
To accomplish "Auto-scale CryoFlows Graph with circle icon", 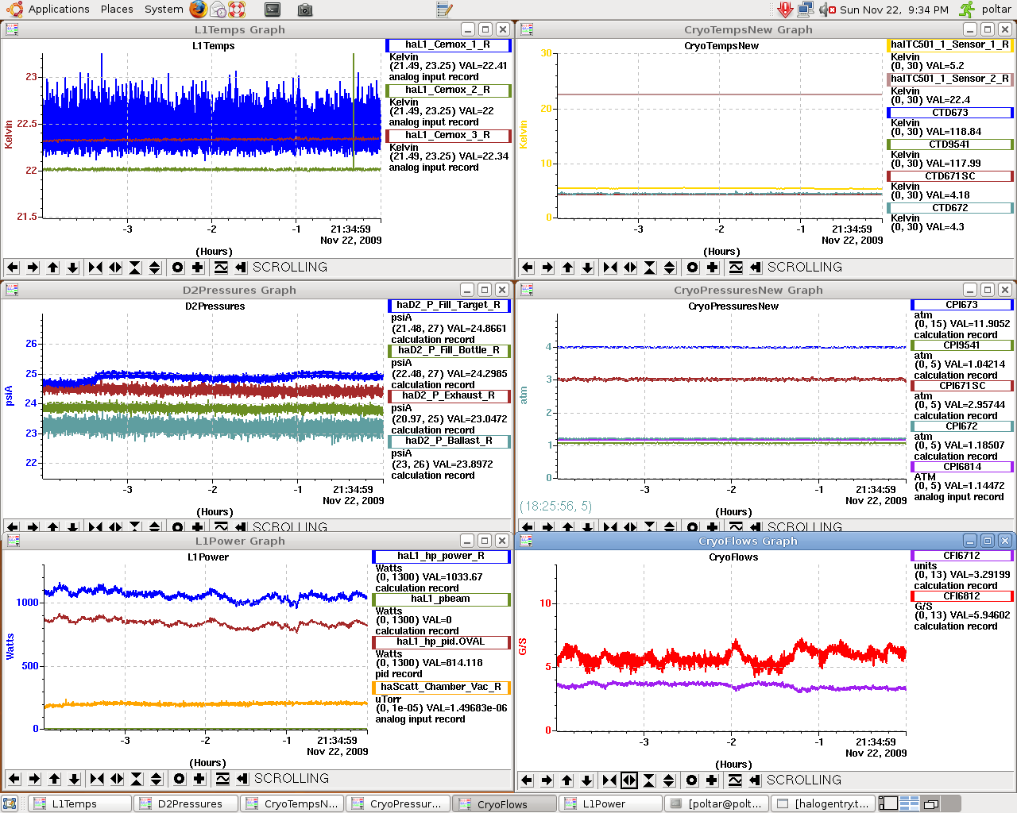I will [x=692, y=780].
